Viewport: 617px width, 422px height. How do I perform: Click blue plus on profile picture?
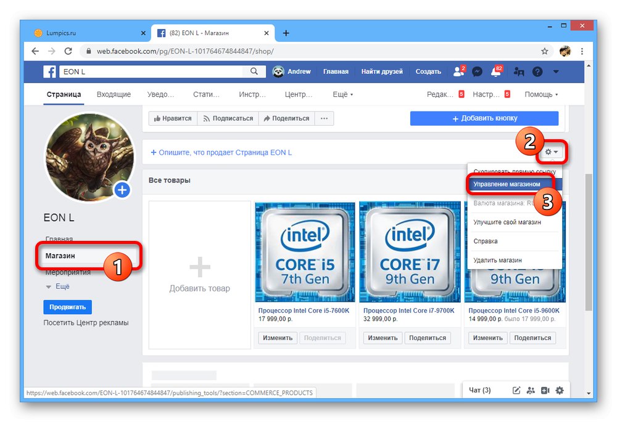(122, 190)
